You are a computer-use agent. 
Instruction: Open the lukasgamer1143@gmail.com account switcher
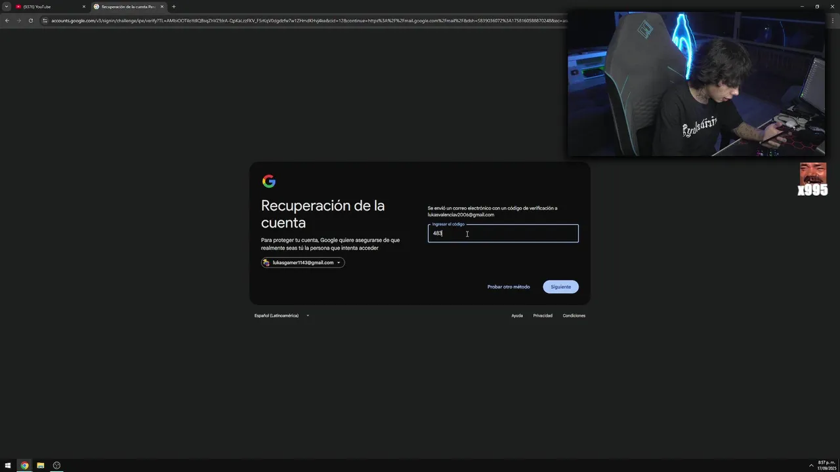coord(303,262)
